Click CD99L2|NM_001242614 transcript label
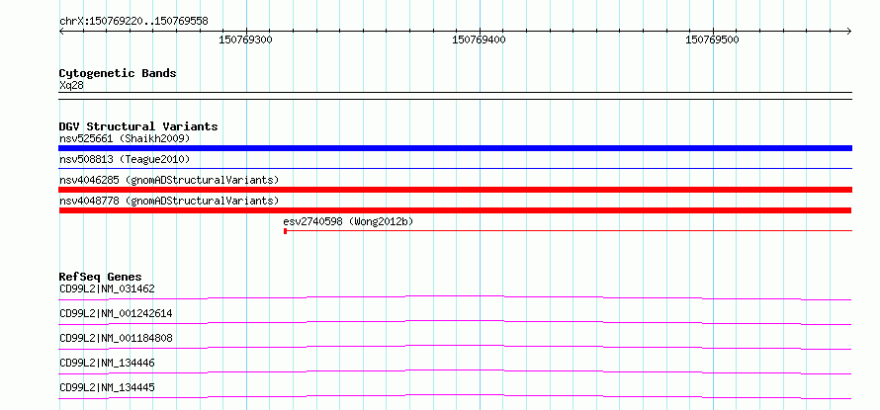Viewport: 880px width, 410px height. tap(116, 313)
